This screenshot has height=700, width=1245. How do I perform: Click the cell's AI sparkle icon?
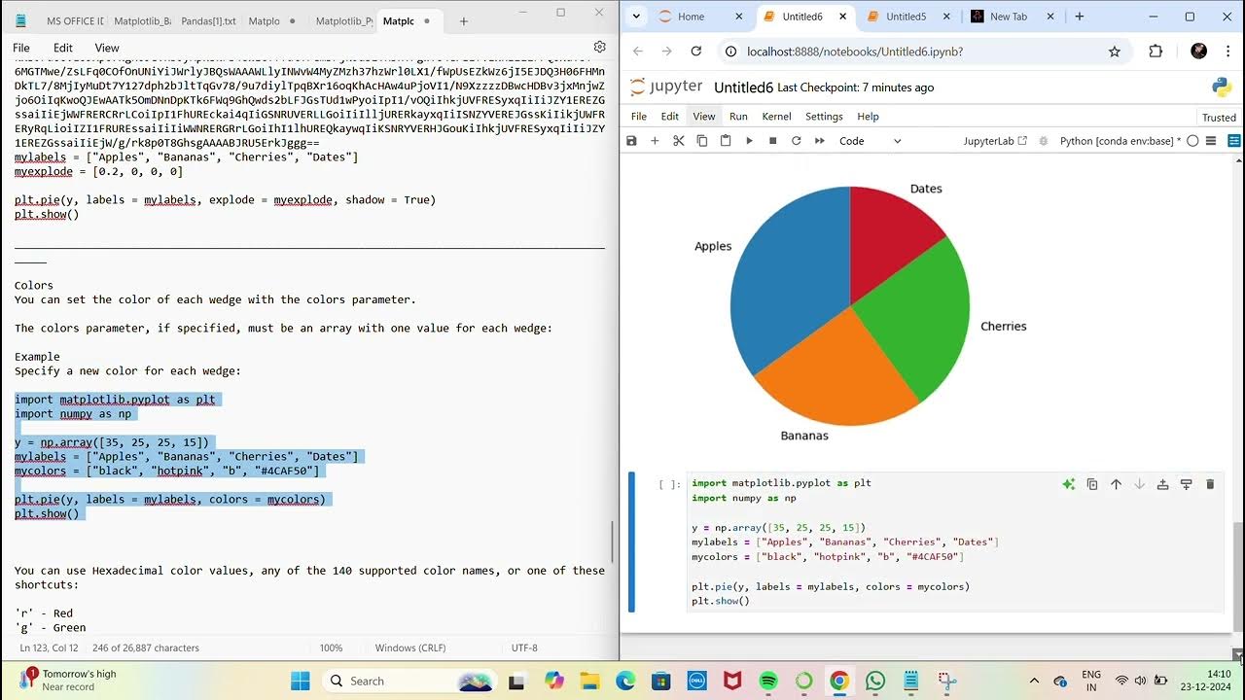tap(1068, 484)
